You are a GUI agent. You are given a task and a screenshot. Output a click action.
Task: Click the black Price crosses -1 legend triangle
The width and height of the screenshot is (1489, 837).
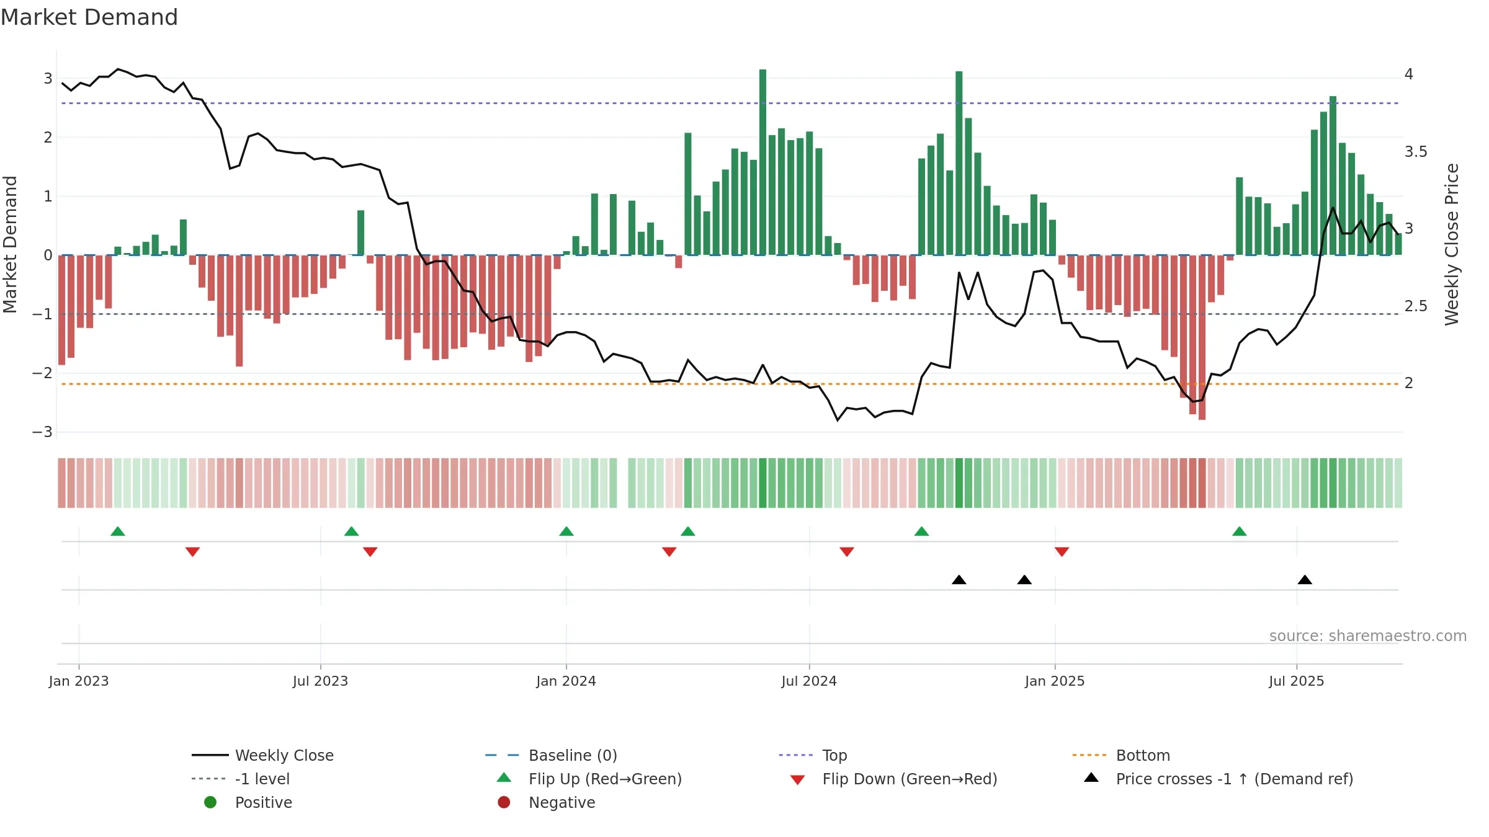click(1091, 777)
